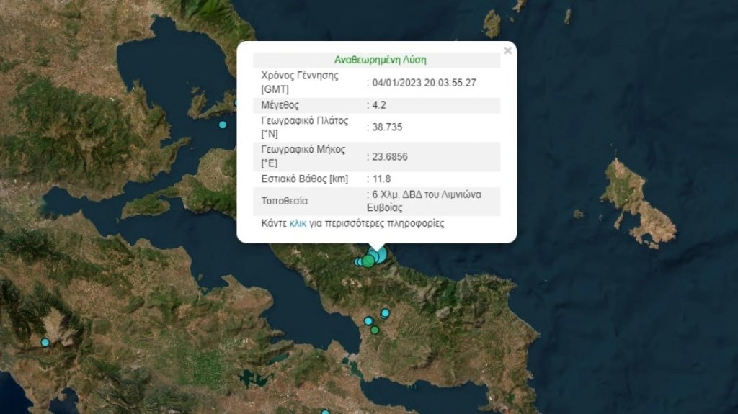Select the small green marker in the southern trio

pos(375,330)
